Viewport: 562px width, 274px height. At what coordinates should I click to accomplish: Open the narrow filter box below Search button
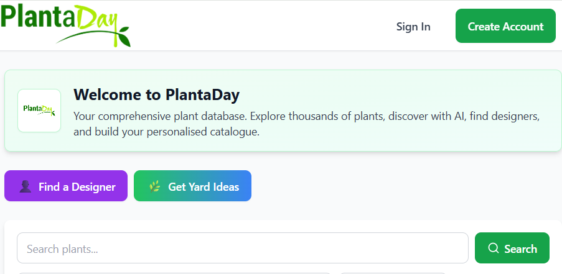392,272
